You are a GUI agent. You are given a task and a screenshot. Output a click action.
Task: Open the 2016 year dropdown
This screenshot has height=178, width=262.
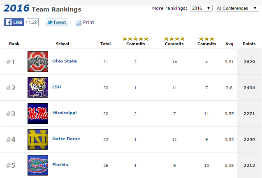tap(201, 8)
